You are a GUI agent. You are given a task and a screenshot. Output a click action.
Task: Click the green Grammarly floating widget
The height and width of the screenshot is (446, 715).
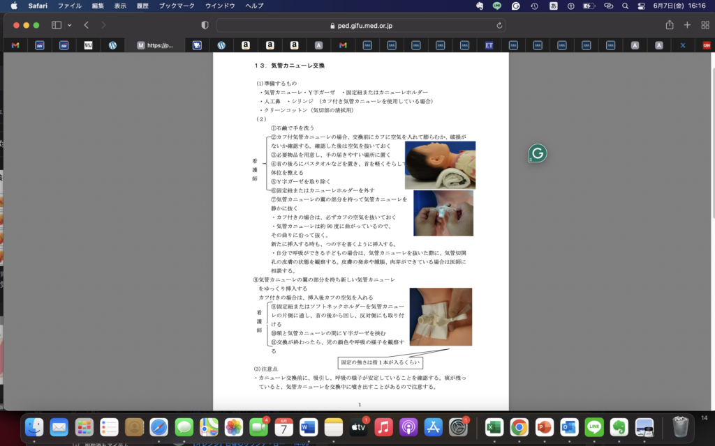point(536,153)
